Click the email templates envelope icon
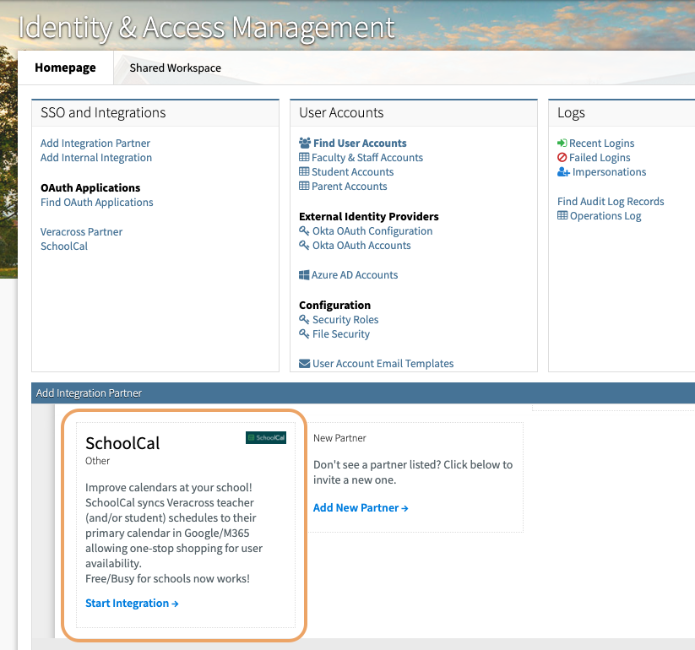Image resolution: width=695 pixels, height=650 pixels. tap(305, 364)
